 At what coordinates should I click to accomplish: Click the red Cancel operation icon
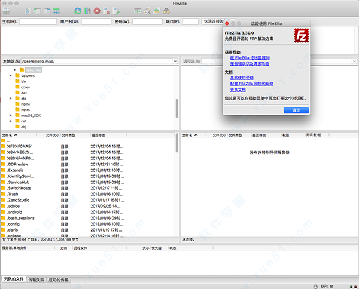97,11
